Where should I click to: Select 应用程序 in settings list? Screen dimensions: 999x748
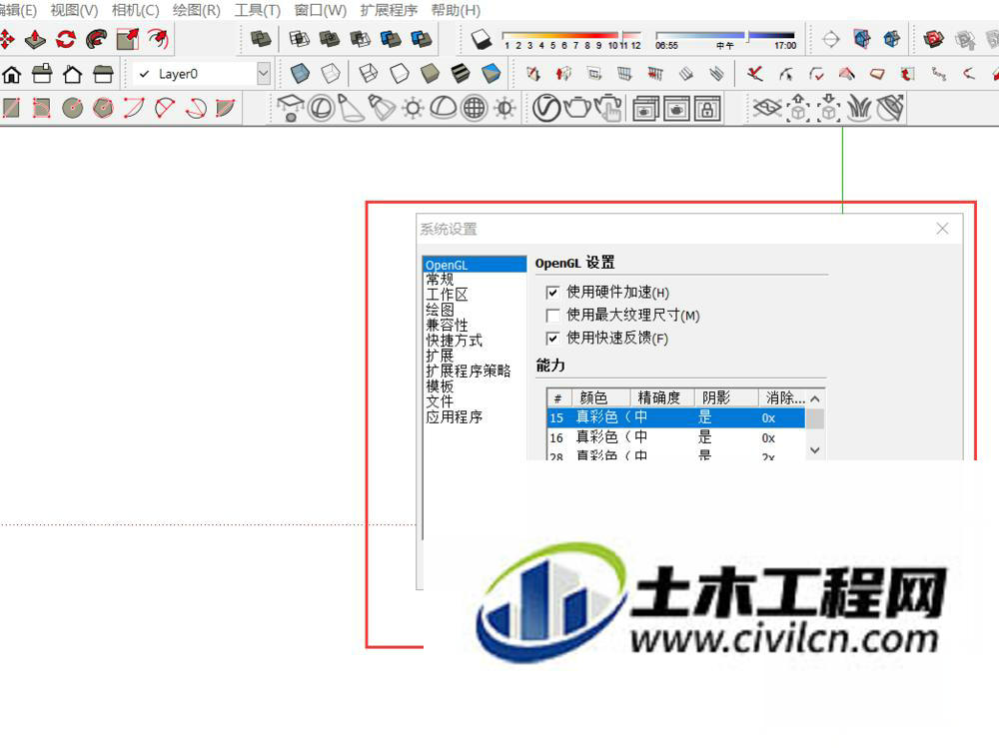pos(454,416)
